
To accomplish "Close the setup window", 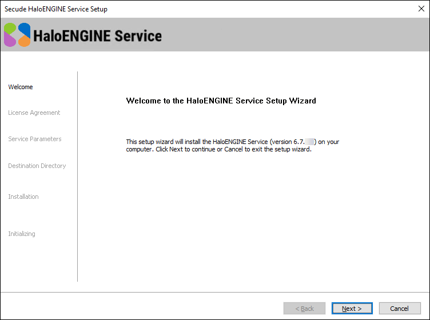I will (x=421, y=9).
